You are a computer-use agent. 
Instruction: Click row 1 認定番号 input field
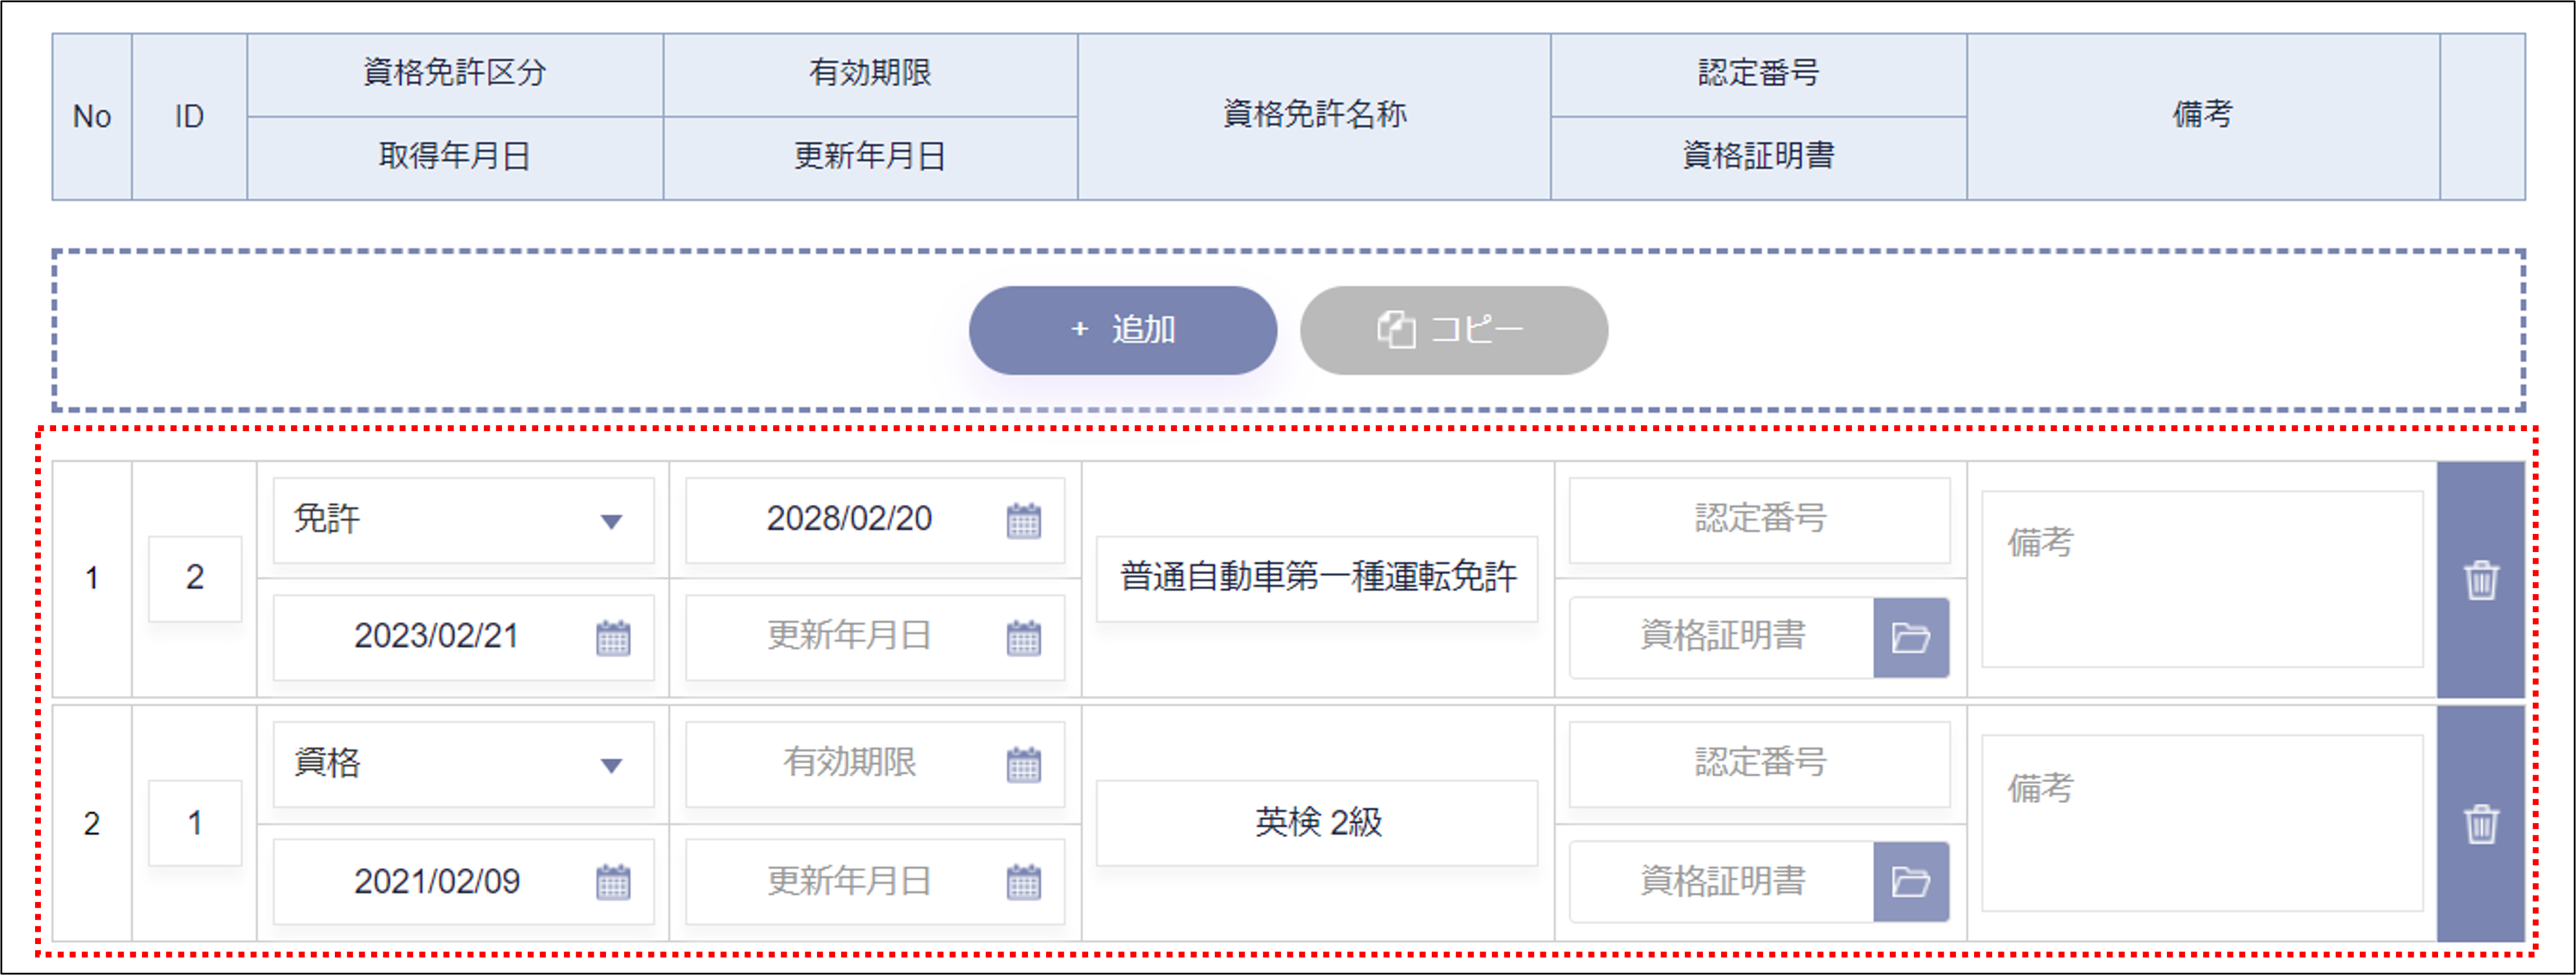click(x=1759, y=520)
